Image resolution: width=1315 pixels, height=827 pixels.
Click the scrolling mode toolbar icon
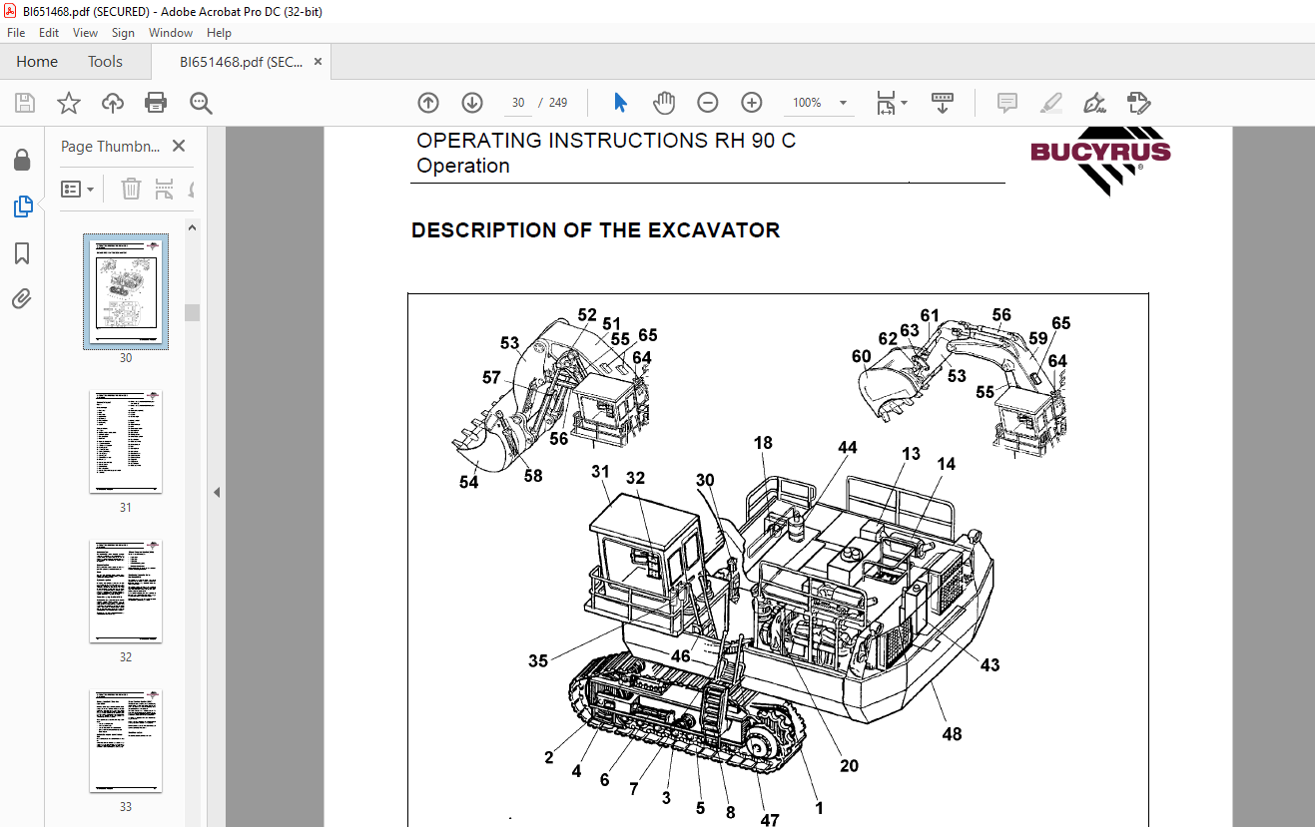(943, 103)
